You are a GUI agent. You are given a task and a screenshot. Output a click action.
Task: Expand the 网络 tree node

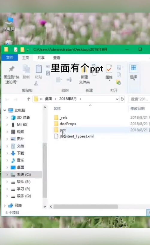pos(5,206)
